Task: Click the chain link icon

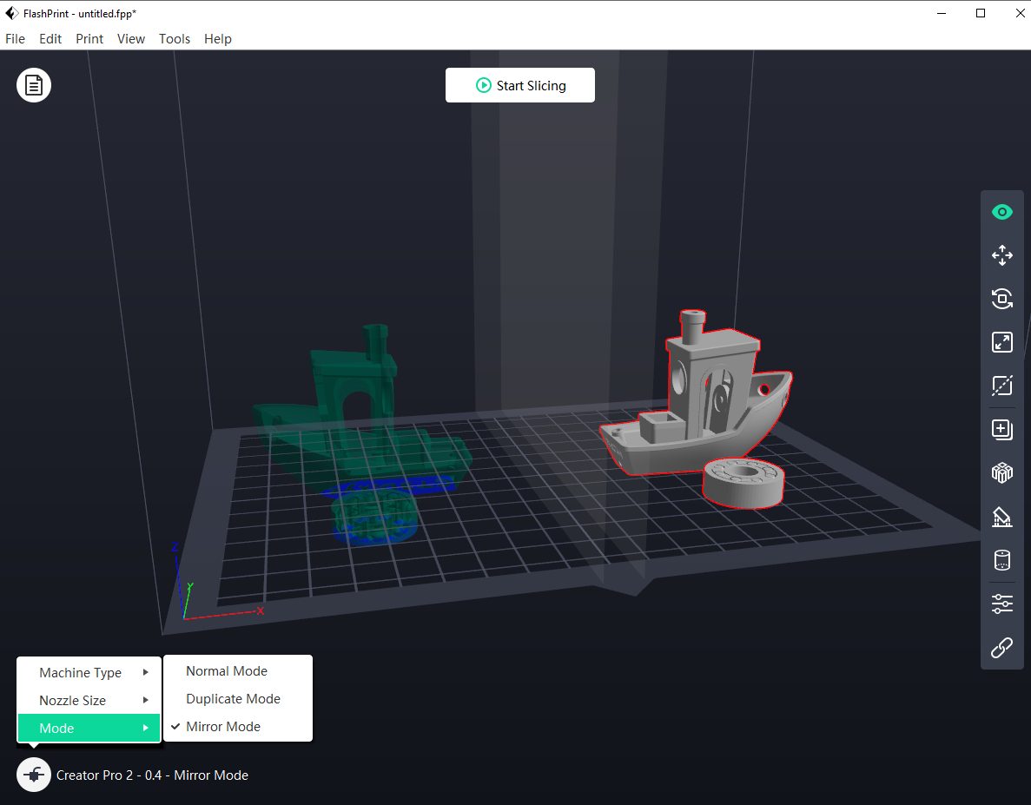Action: point(1002,647)
